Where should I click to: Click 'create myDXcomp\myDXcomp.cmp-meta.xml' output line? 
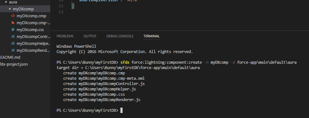point(104,78)
